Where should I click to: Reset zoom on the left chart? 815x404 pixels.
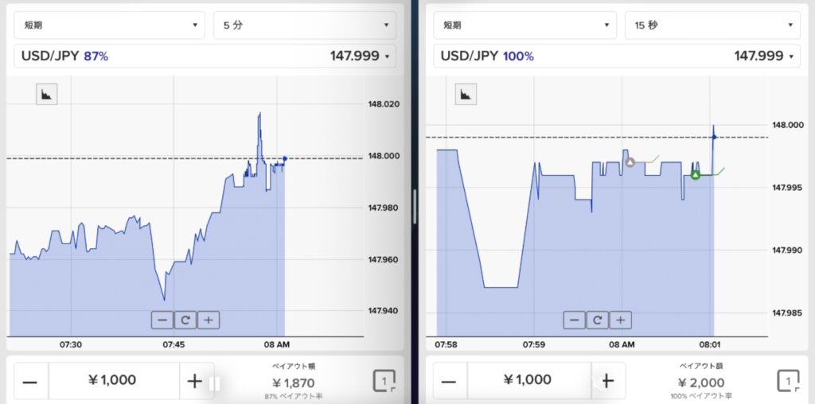click(x=185, y=320)
